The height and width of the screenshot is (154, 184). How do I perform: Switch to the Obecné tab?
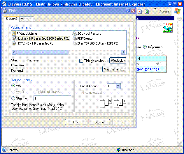pos(12,19)
